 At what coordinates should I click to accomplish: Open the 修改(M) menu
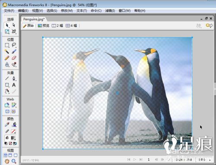coord(67,11)
